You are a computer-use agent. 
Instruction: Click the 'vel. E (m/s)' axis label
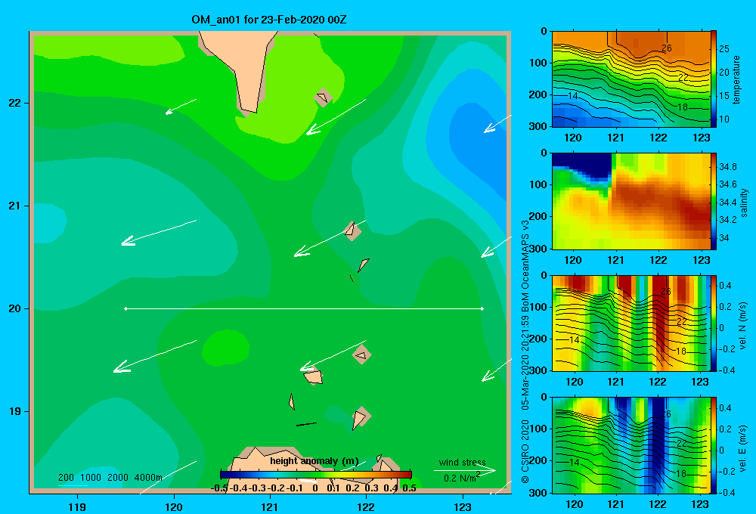(743, 448)
